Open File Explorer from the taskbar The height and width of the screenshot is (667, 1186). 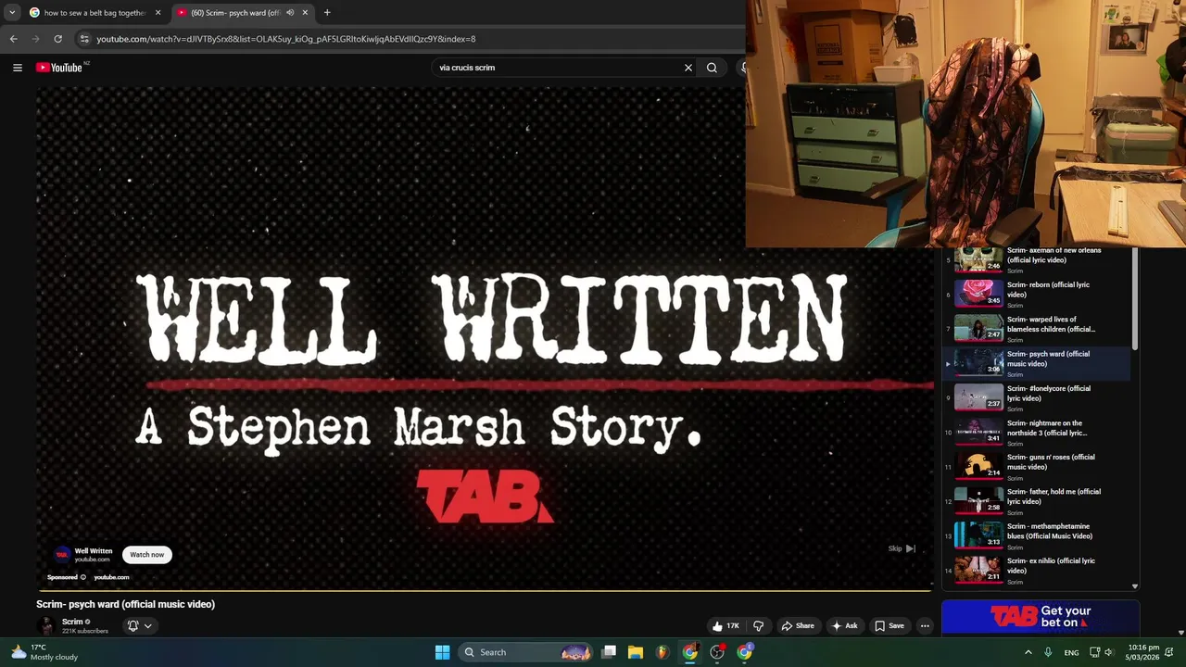636,652
